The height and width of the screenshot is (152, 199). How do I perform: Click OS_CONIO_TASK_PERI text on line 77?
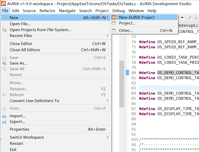tap(178, 57)
